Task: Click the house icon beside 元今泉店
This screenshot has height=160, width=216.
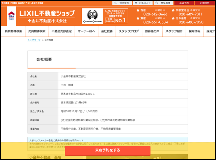Action: click(173, 18)
